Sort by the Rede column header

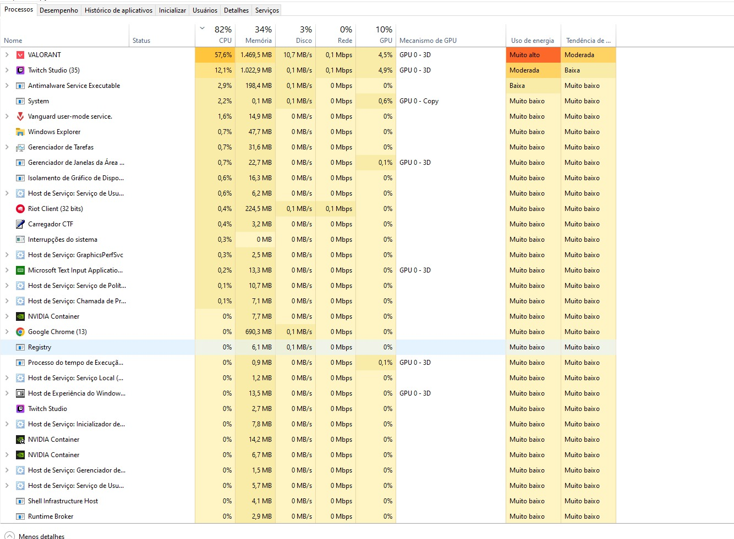coord(336,35)
